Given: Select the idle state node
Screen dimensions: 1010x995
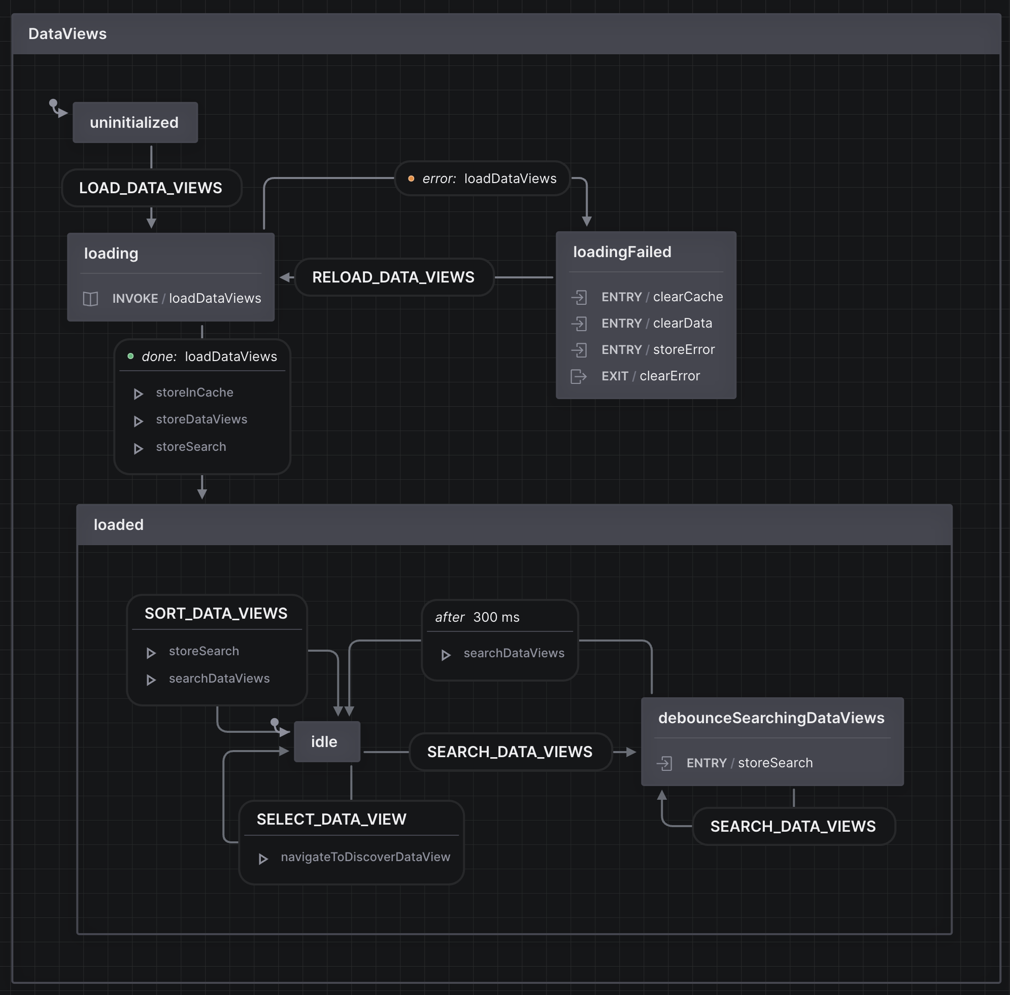Looking at the screenshot, I should click(x=327, y=741).
